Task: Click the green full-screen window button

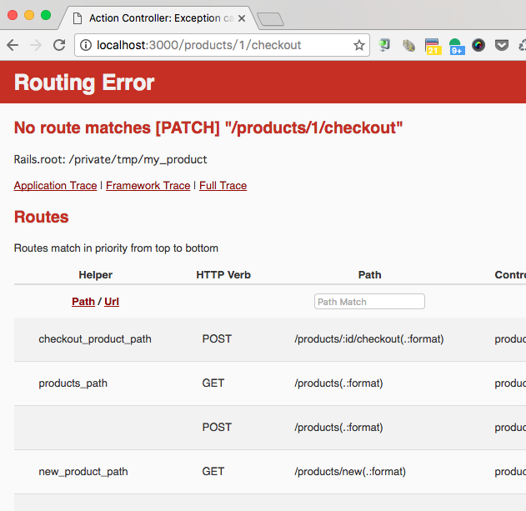Action: click(x=46, y=15)
